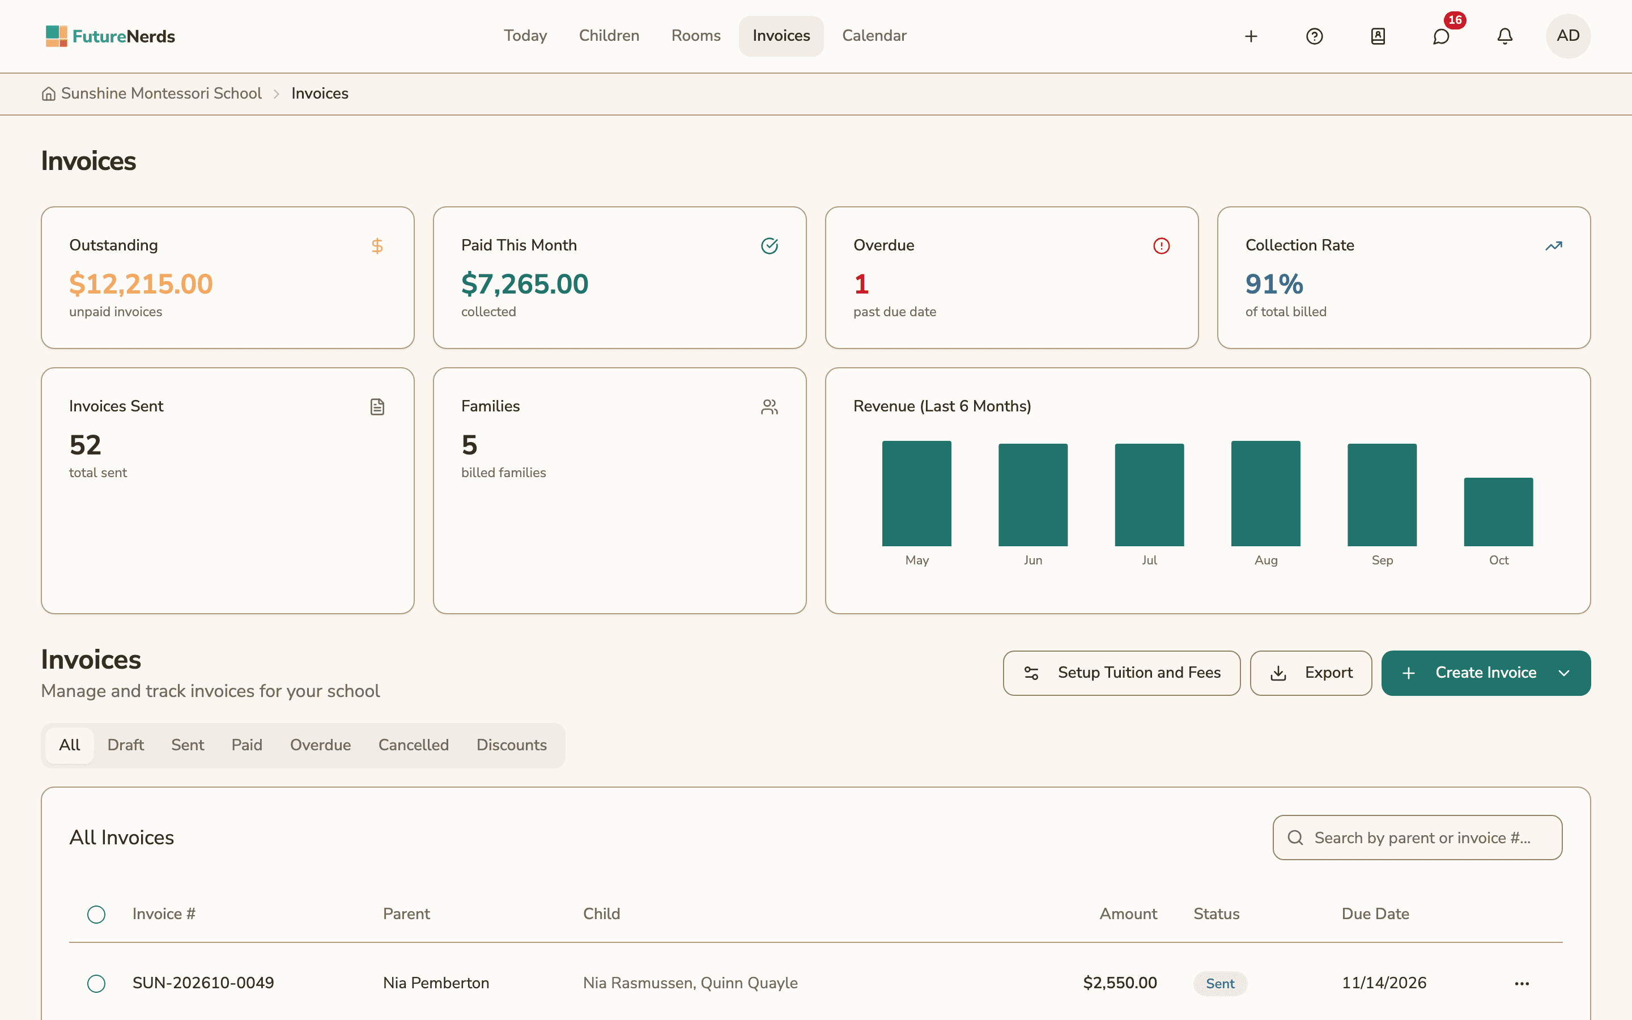Image resolution: width=1632 pixels, height=1020 pixels.
Task: Click the Oct revenue bar
Action: click(x=1498, y=511)
